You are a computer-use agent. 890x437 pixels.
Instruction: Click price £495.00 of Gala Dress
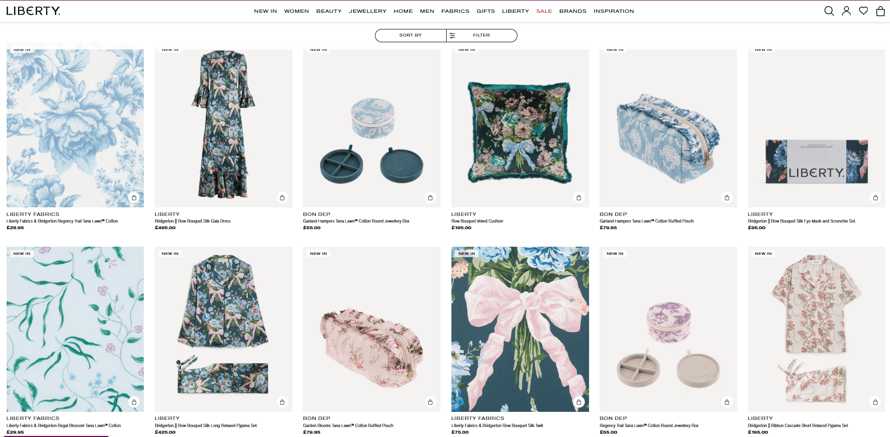click(x=165, y=228)
